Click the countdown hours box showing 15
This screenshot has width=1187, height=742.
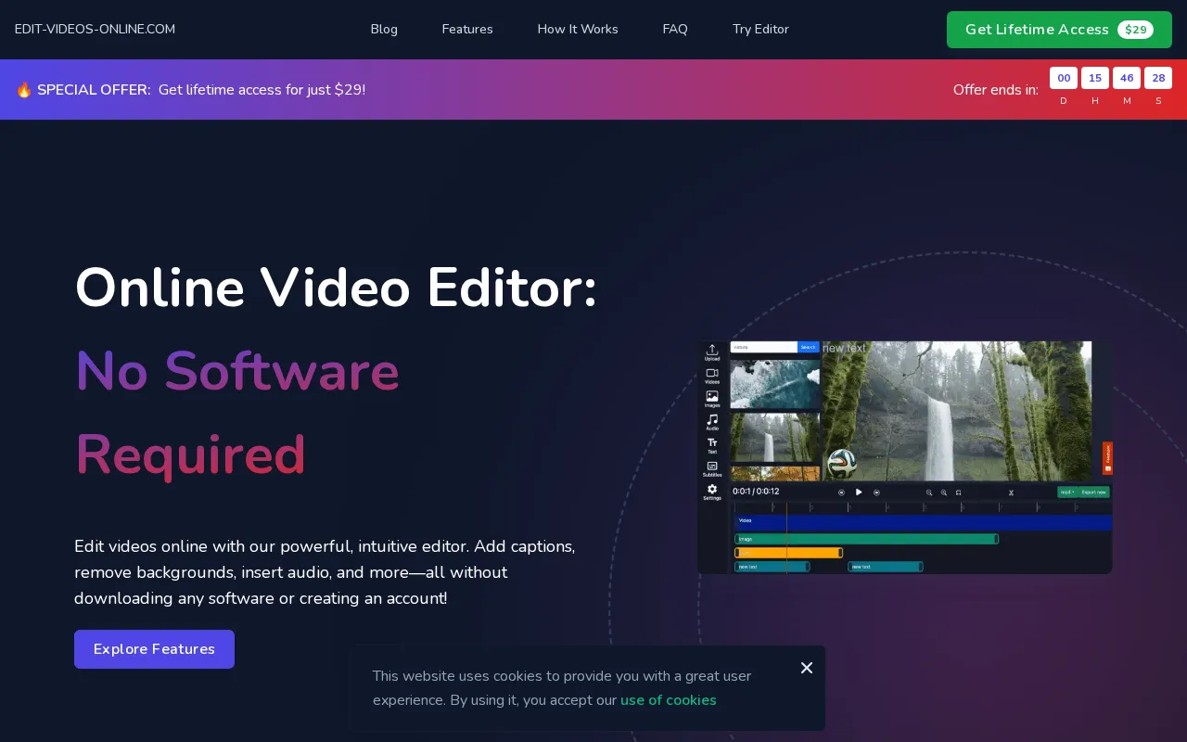(x=1095, y=78)
